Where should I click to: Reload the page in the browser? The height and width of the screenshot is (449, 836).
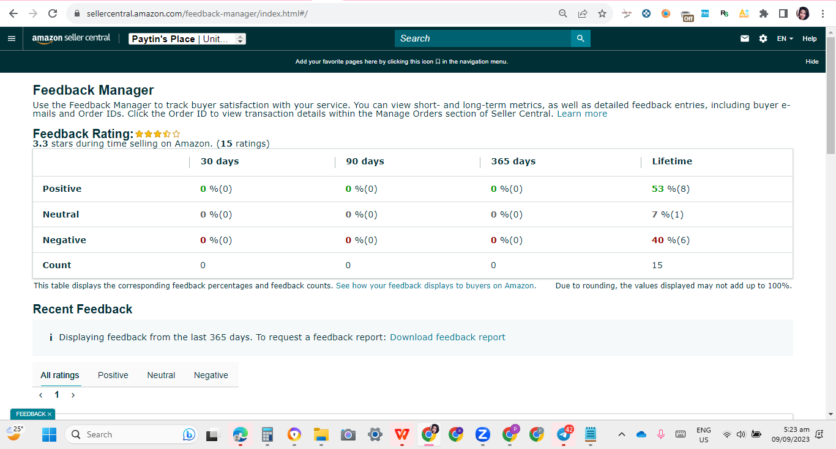pyautogui.click(x=53, y=13)
